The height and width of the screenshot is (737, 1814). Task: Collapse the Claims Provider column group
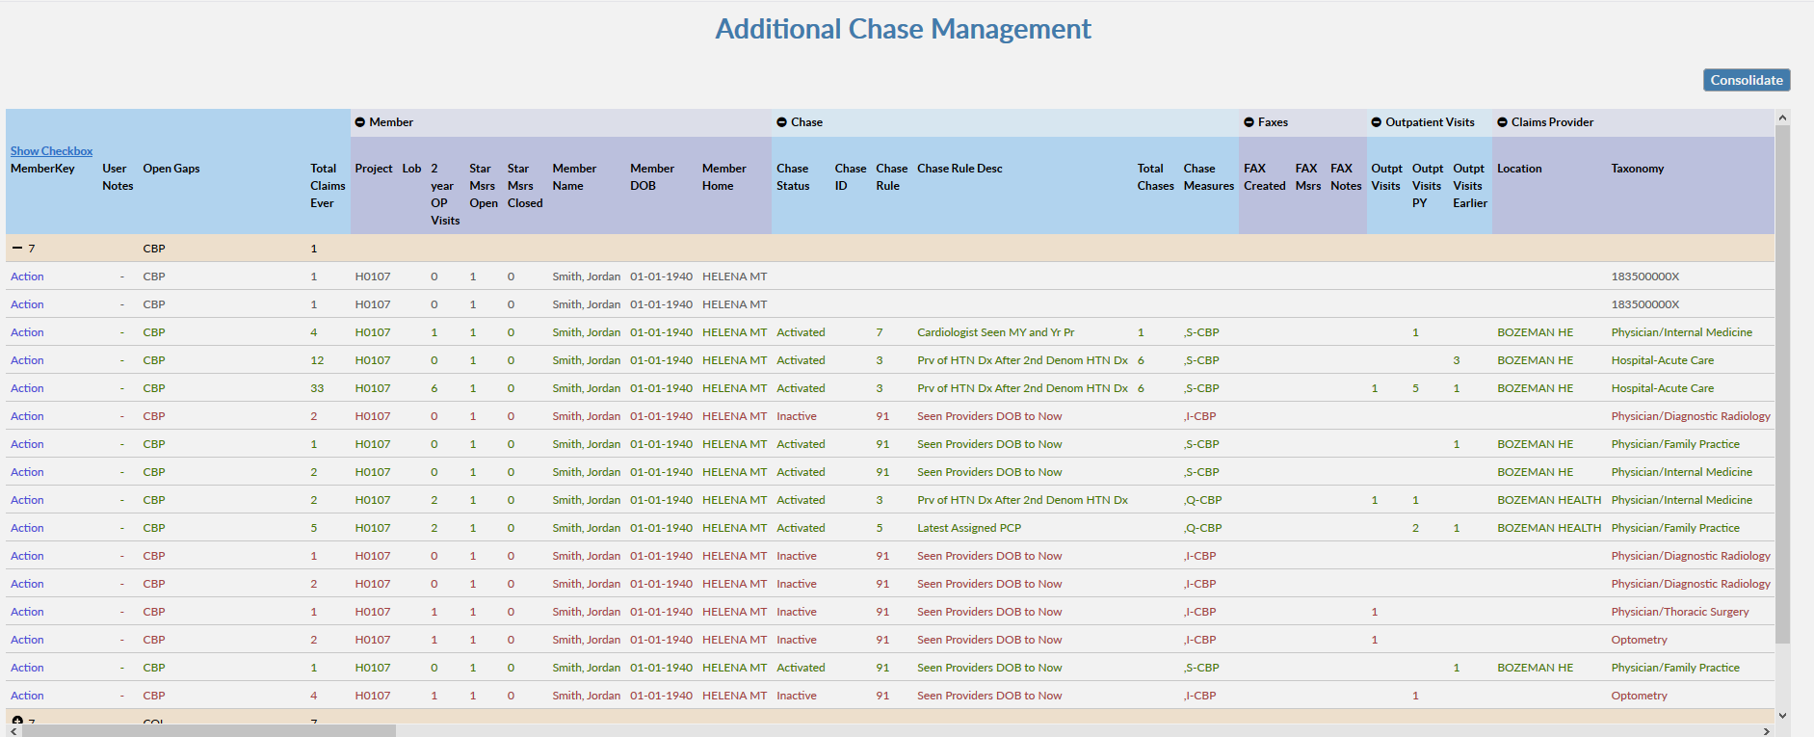(x=1502, y=122)
